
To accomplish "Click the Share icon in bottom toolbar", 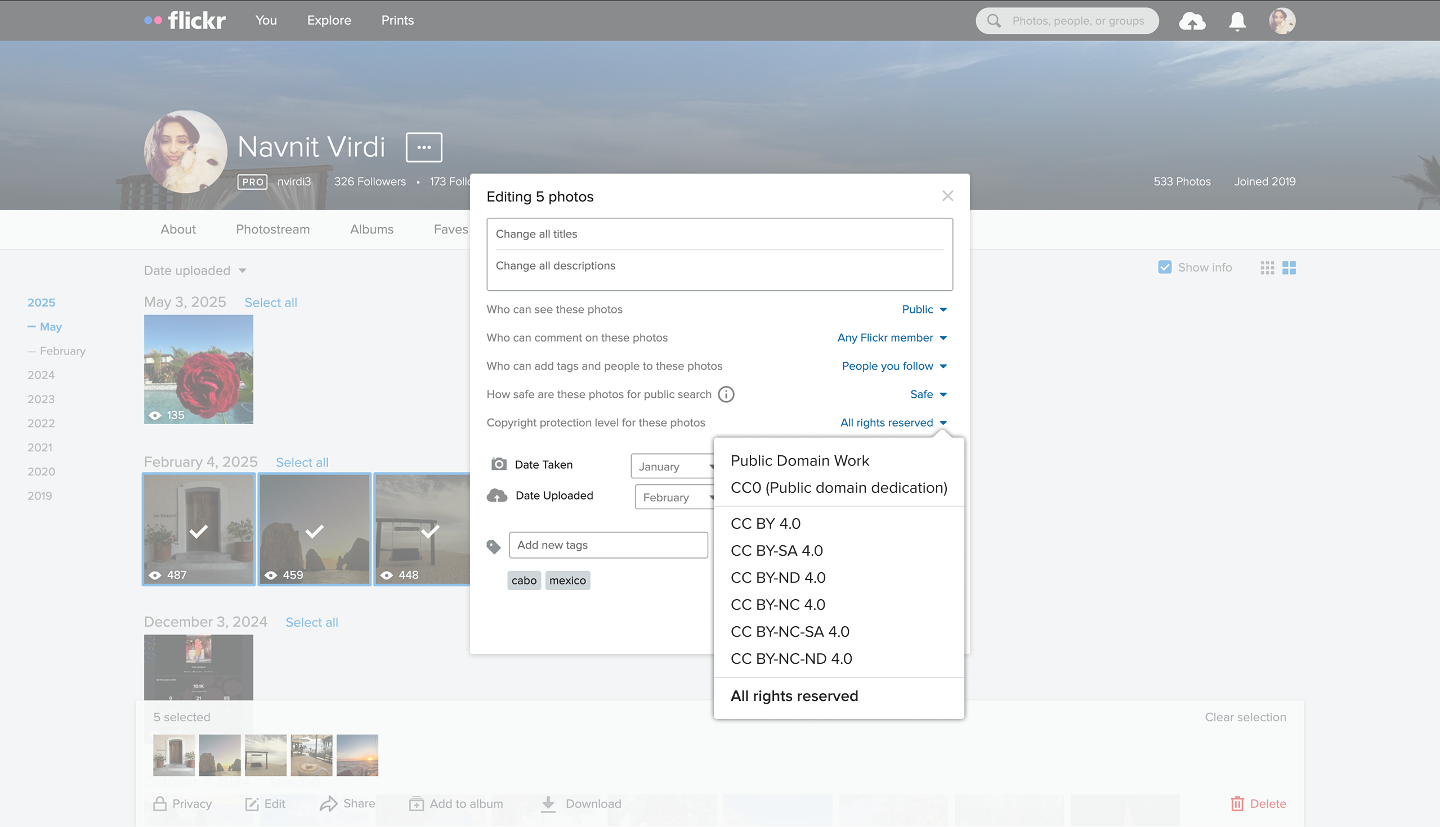I will [x=328, y=804].
